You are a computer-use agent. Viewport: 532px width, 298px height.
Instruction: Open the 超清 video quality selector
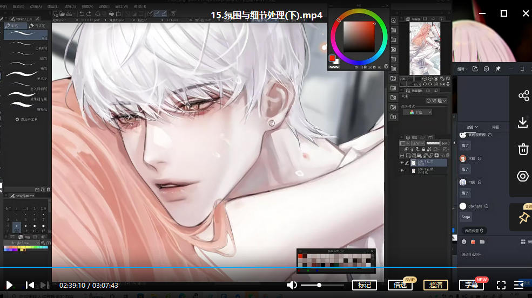pyautogui.click(x=435, y=285)
